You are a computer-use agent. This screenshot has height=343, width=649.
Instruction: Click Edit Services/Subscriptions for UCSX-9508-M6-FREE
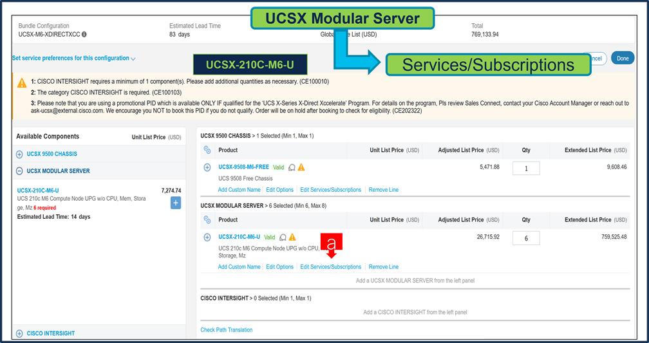[331, 190]
